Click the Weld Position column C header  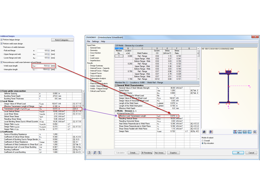tap(142, 49)
